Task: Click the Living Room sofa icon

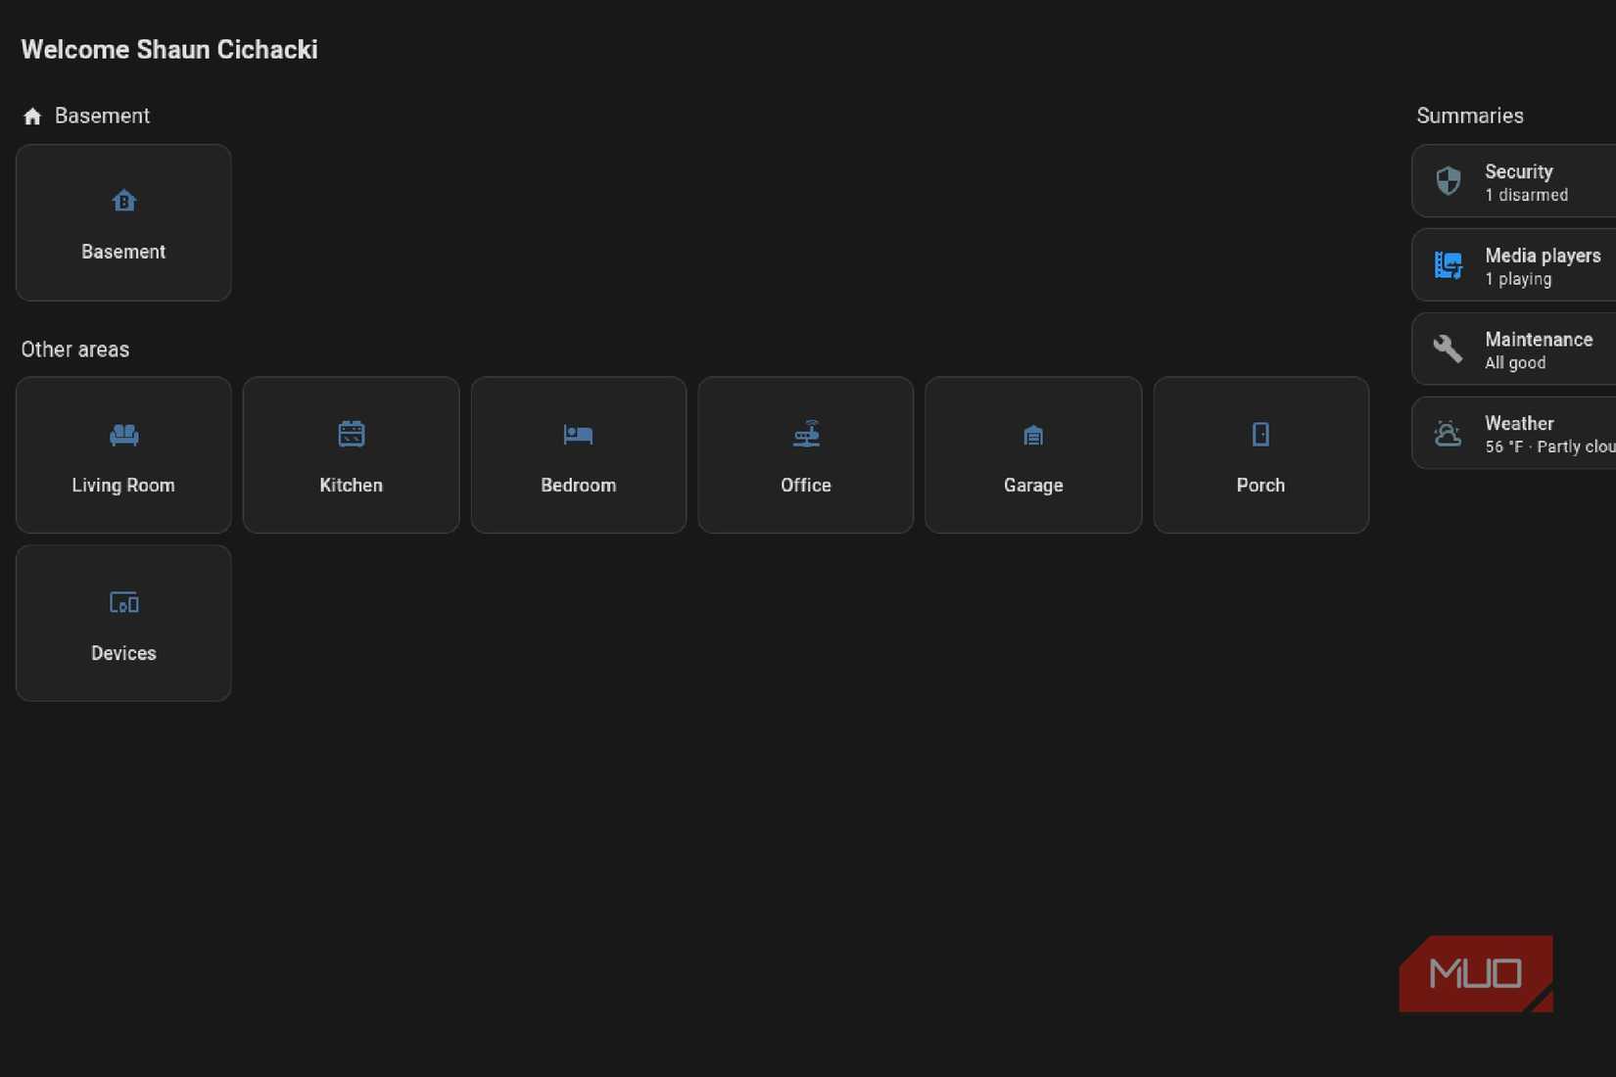Action: coord(123,434)
